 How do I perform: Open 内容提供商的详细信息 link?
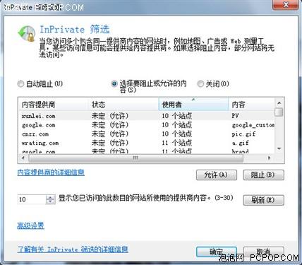(51, 172)
